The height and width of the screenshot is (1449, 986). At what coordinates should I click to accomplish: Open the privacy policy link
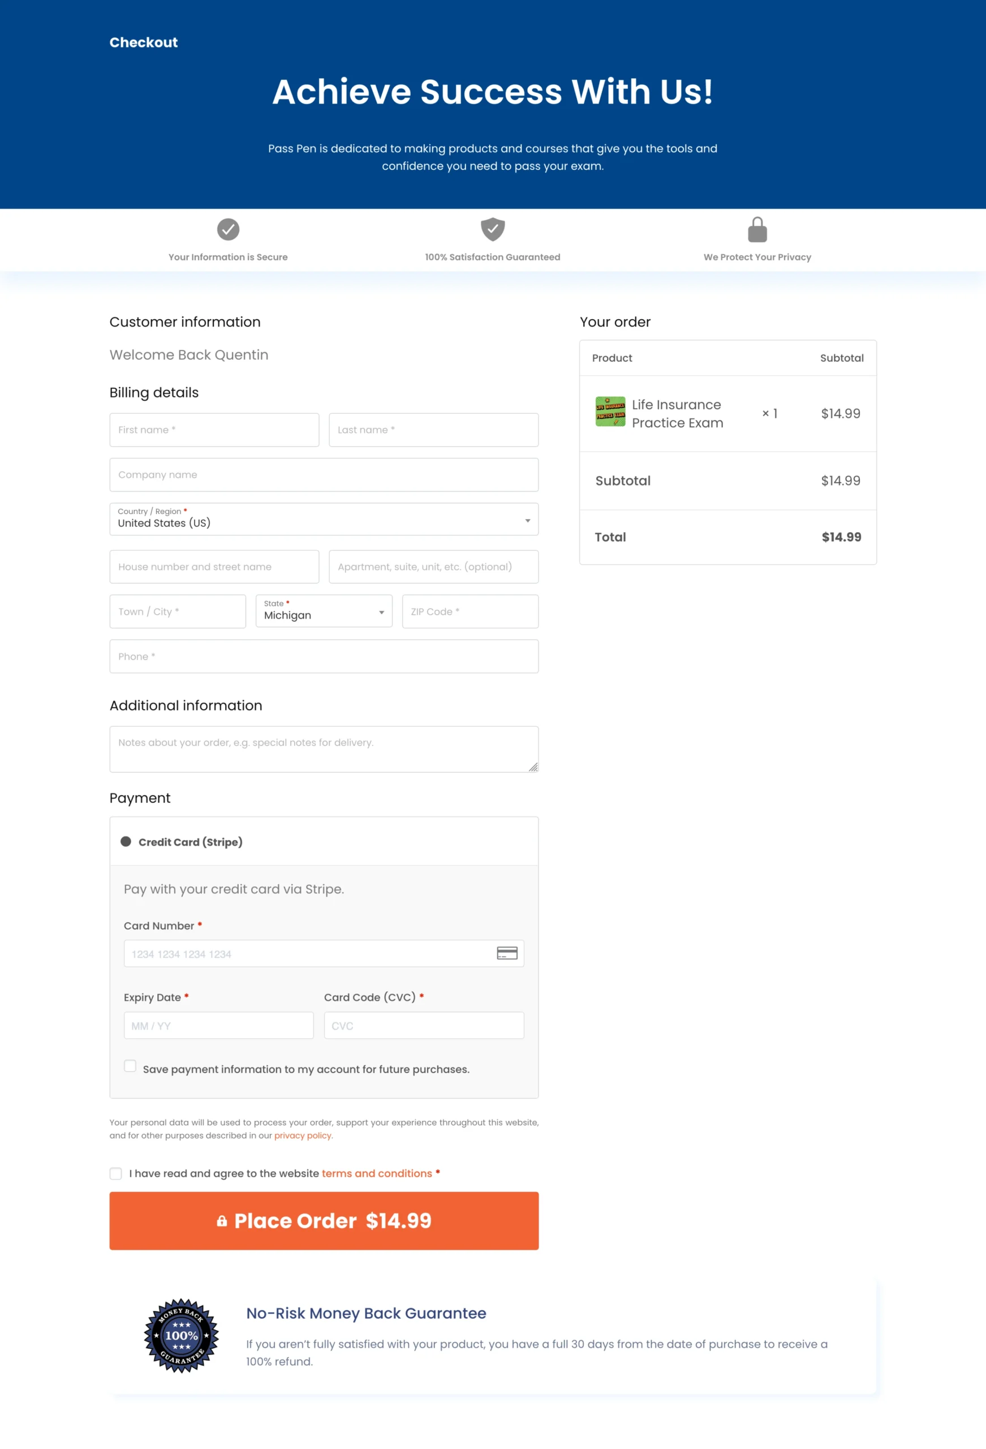coord(302,1135)
